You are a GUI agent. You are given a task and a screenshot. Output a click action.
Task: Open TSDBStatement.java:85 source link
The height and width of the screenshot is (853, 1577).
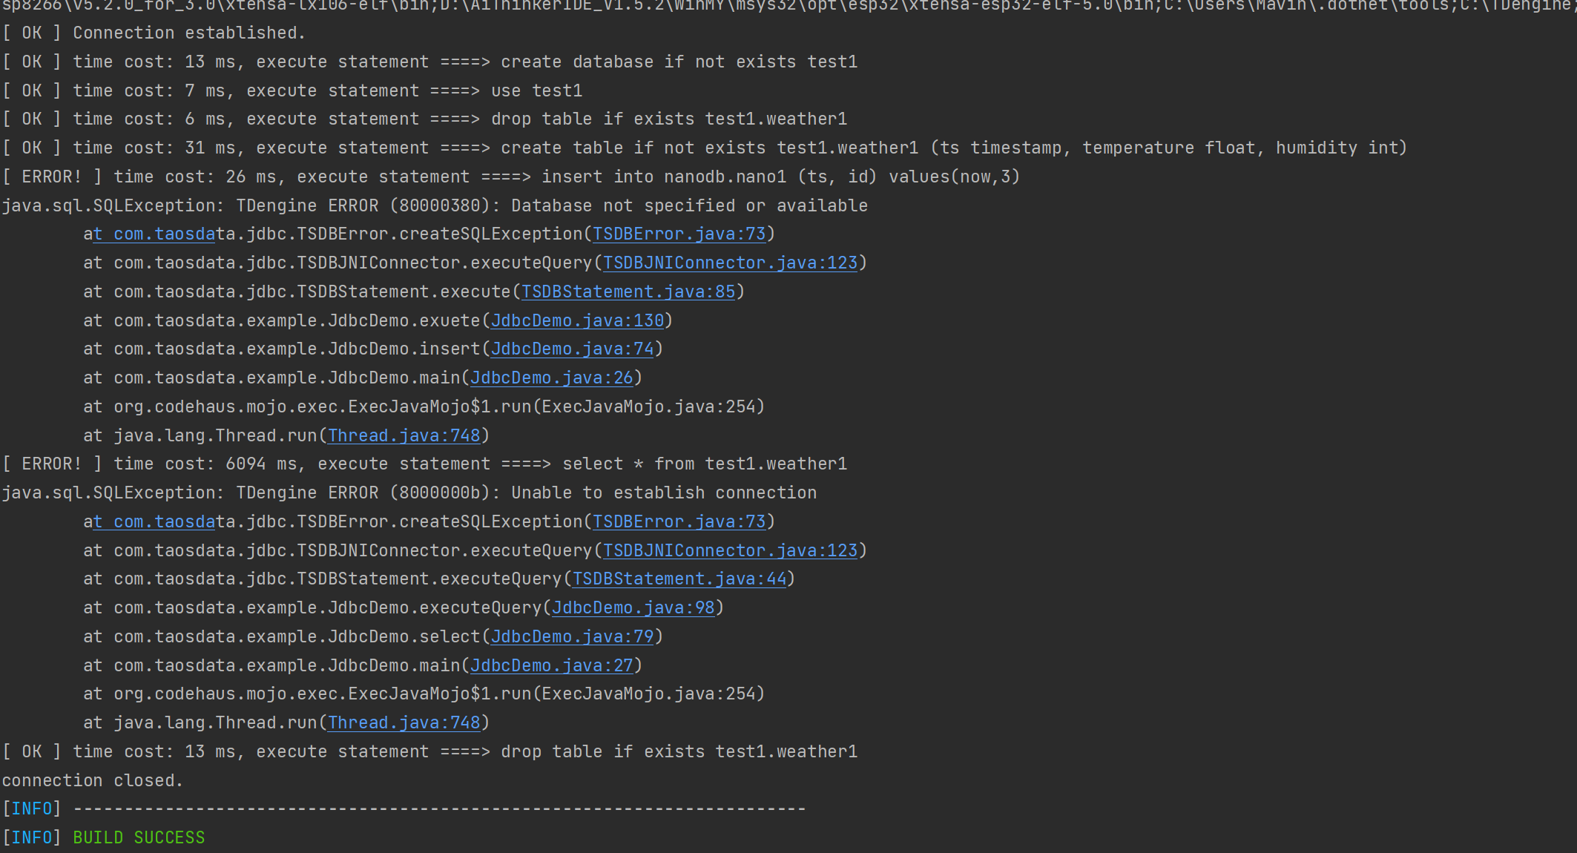[x=629, y=292]
